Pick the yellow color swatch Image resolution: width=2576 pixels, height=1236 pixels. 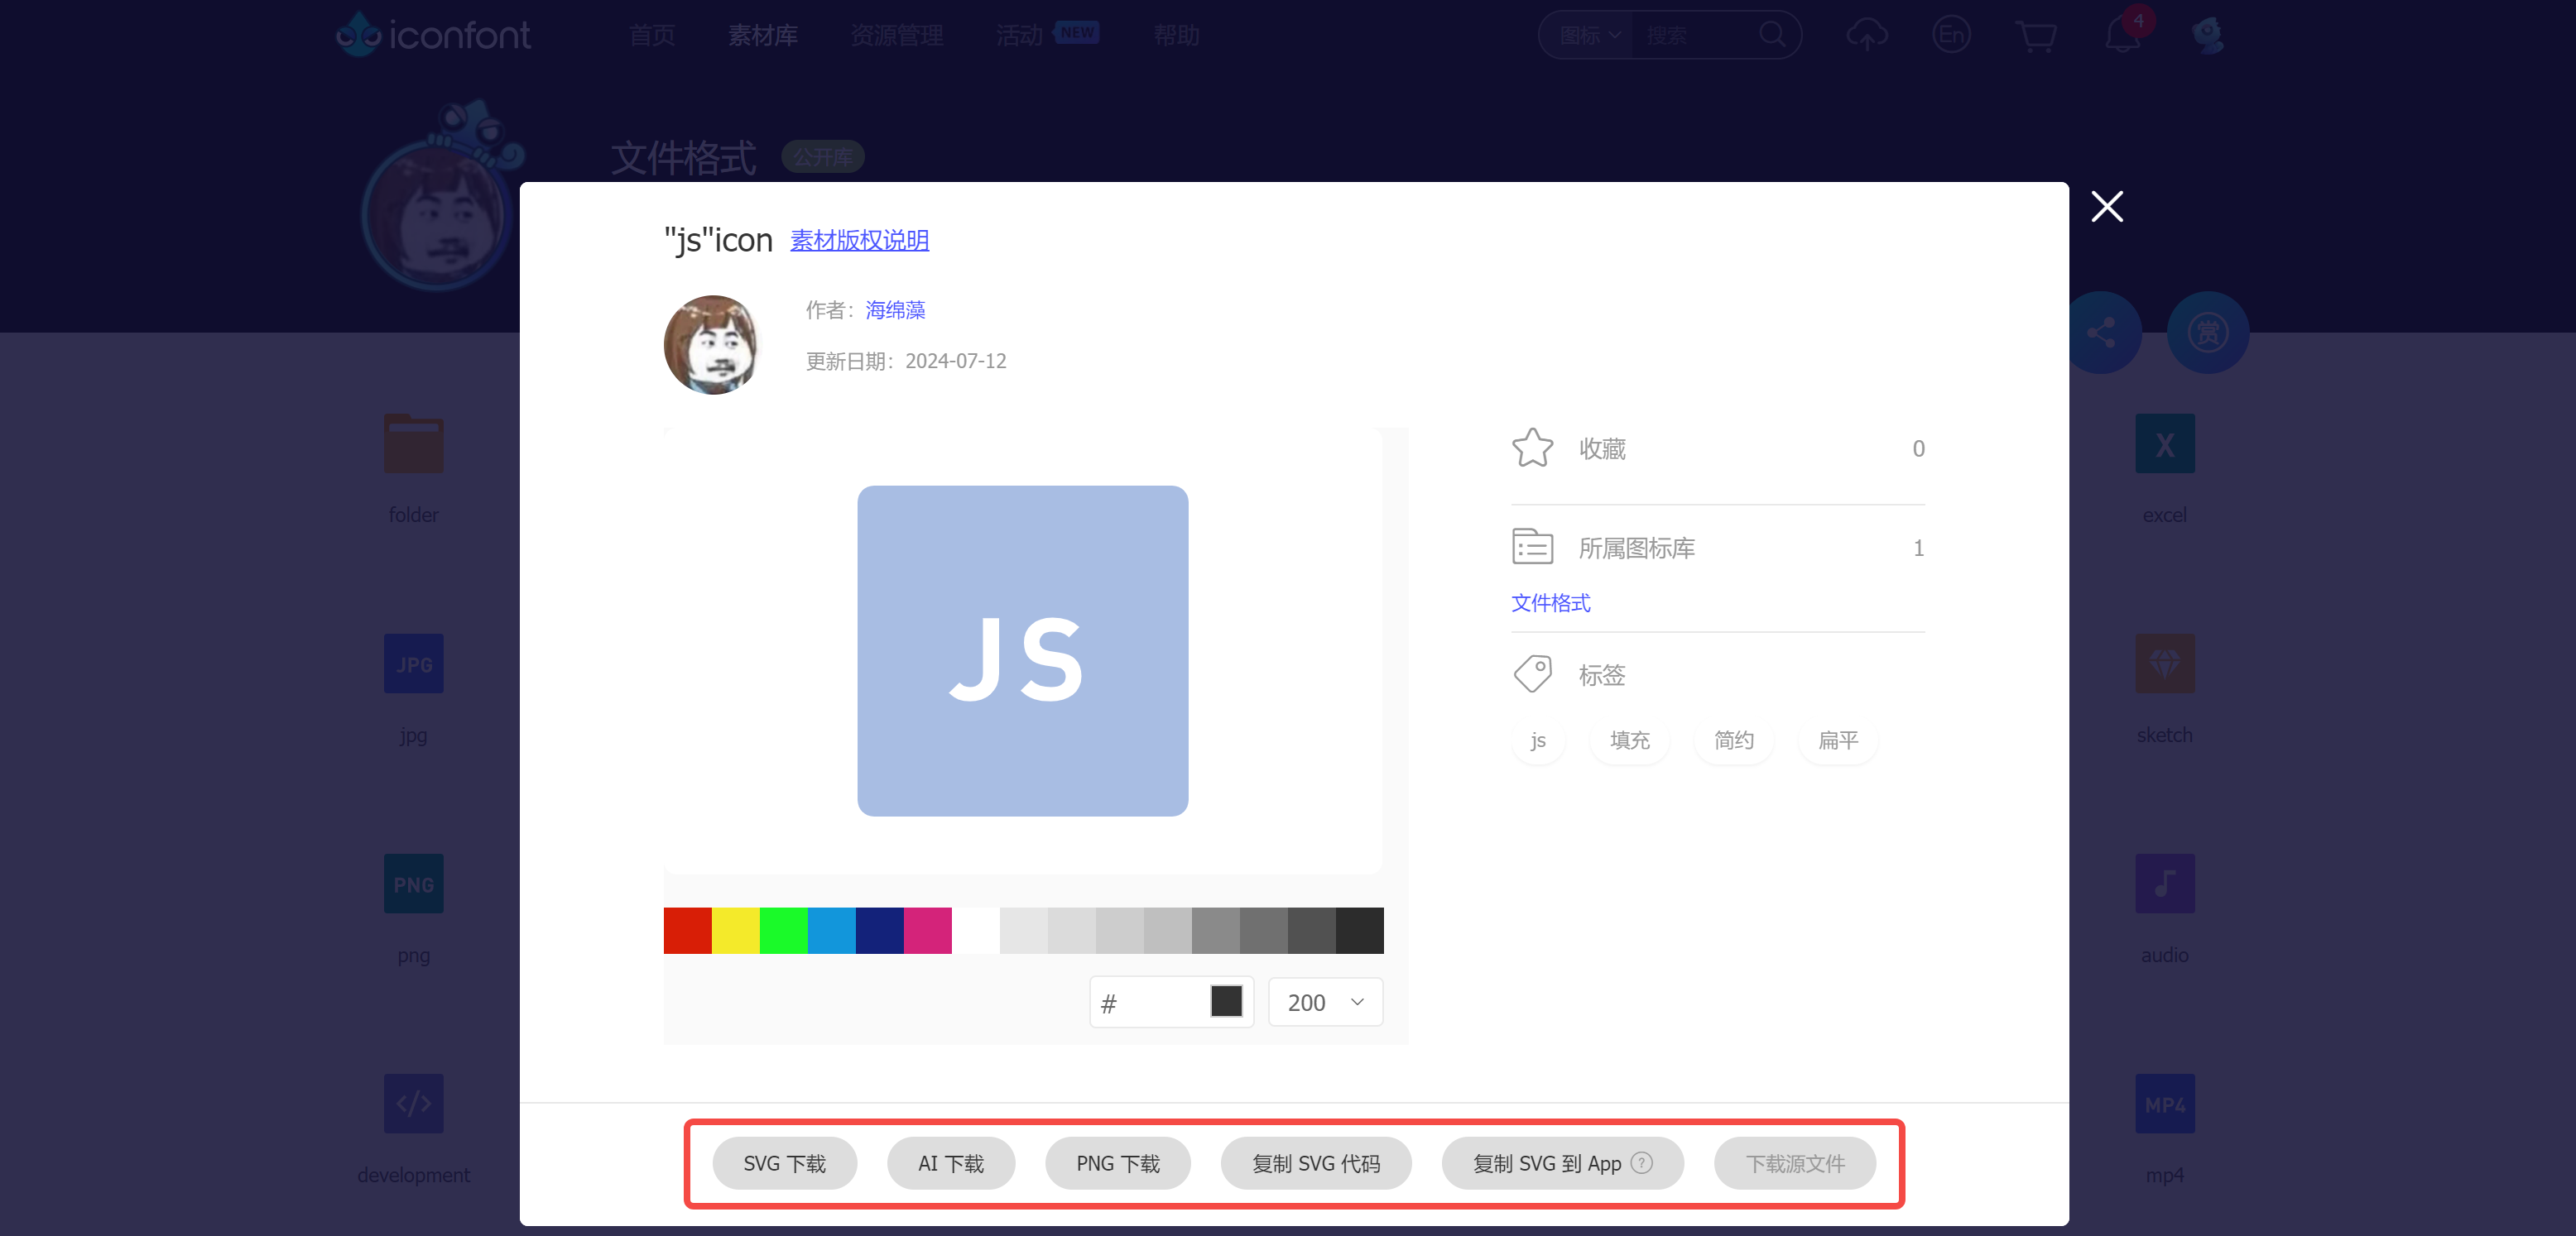735,930
